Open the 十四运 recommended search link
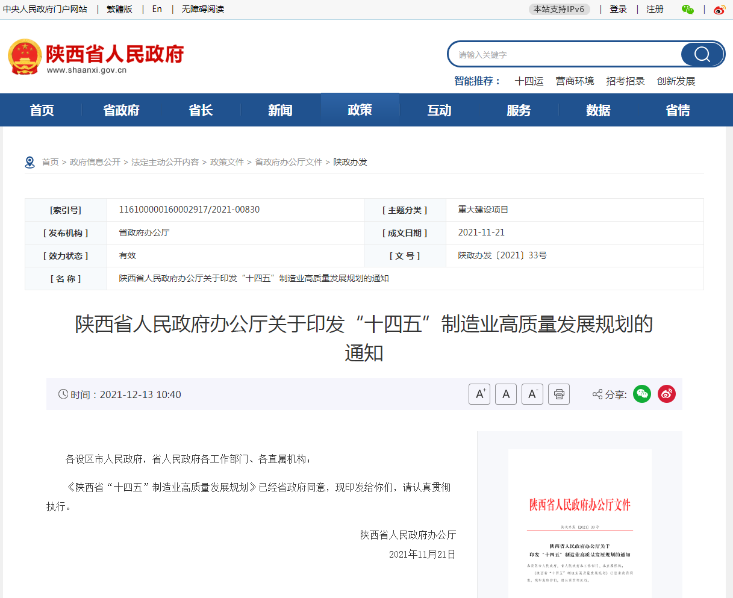The height and width of the screenshot is (598, 733). pos(529,81)
